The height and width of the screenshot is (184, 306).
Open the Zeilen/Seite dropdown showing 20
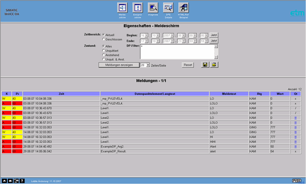tap(145, 65)
